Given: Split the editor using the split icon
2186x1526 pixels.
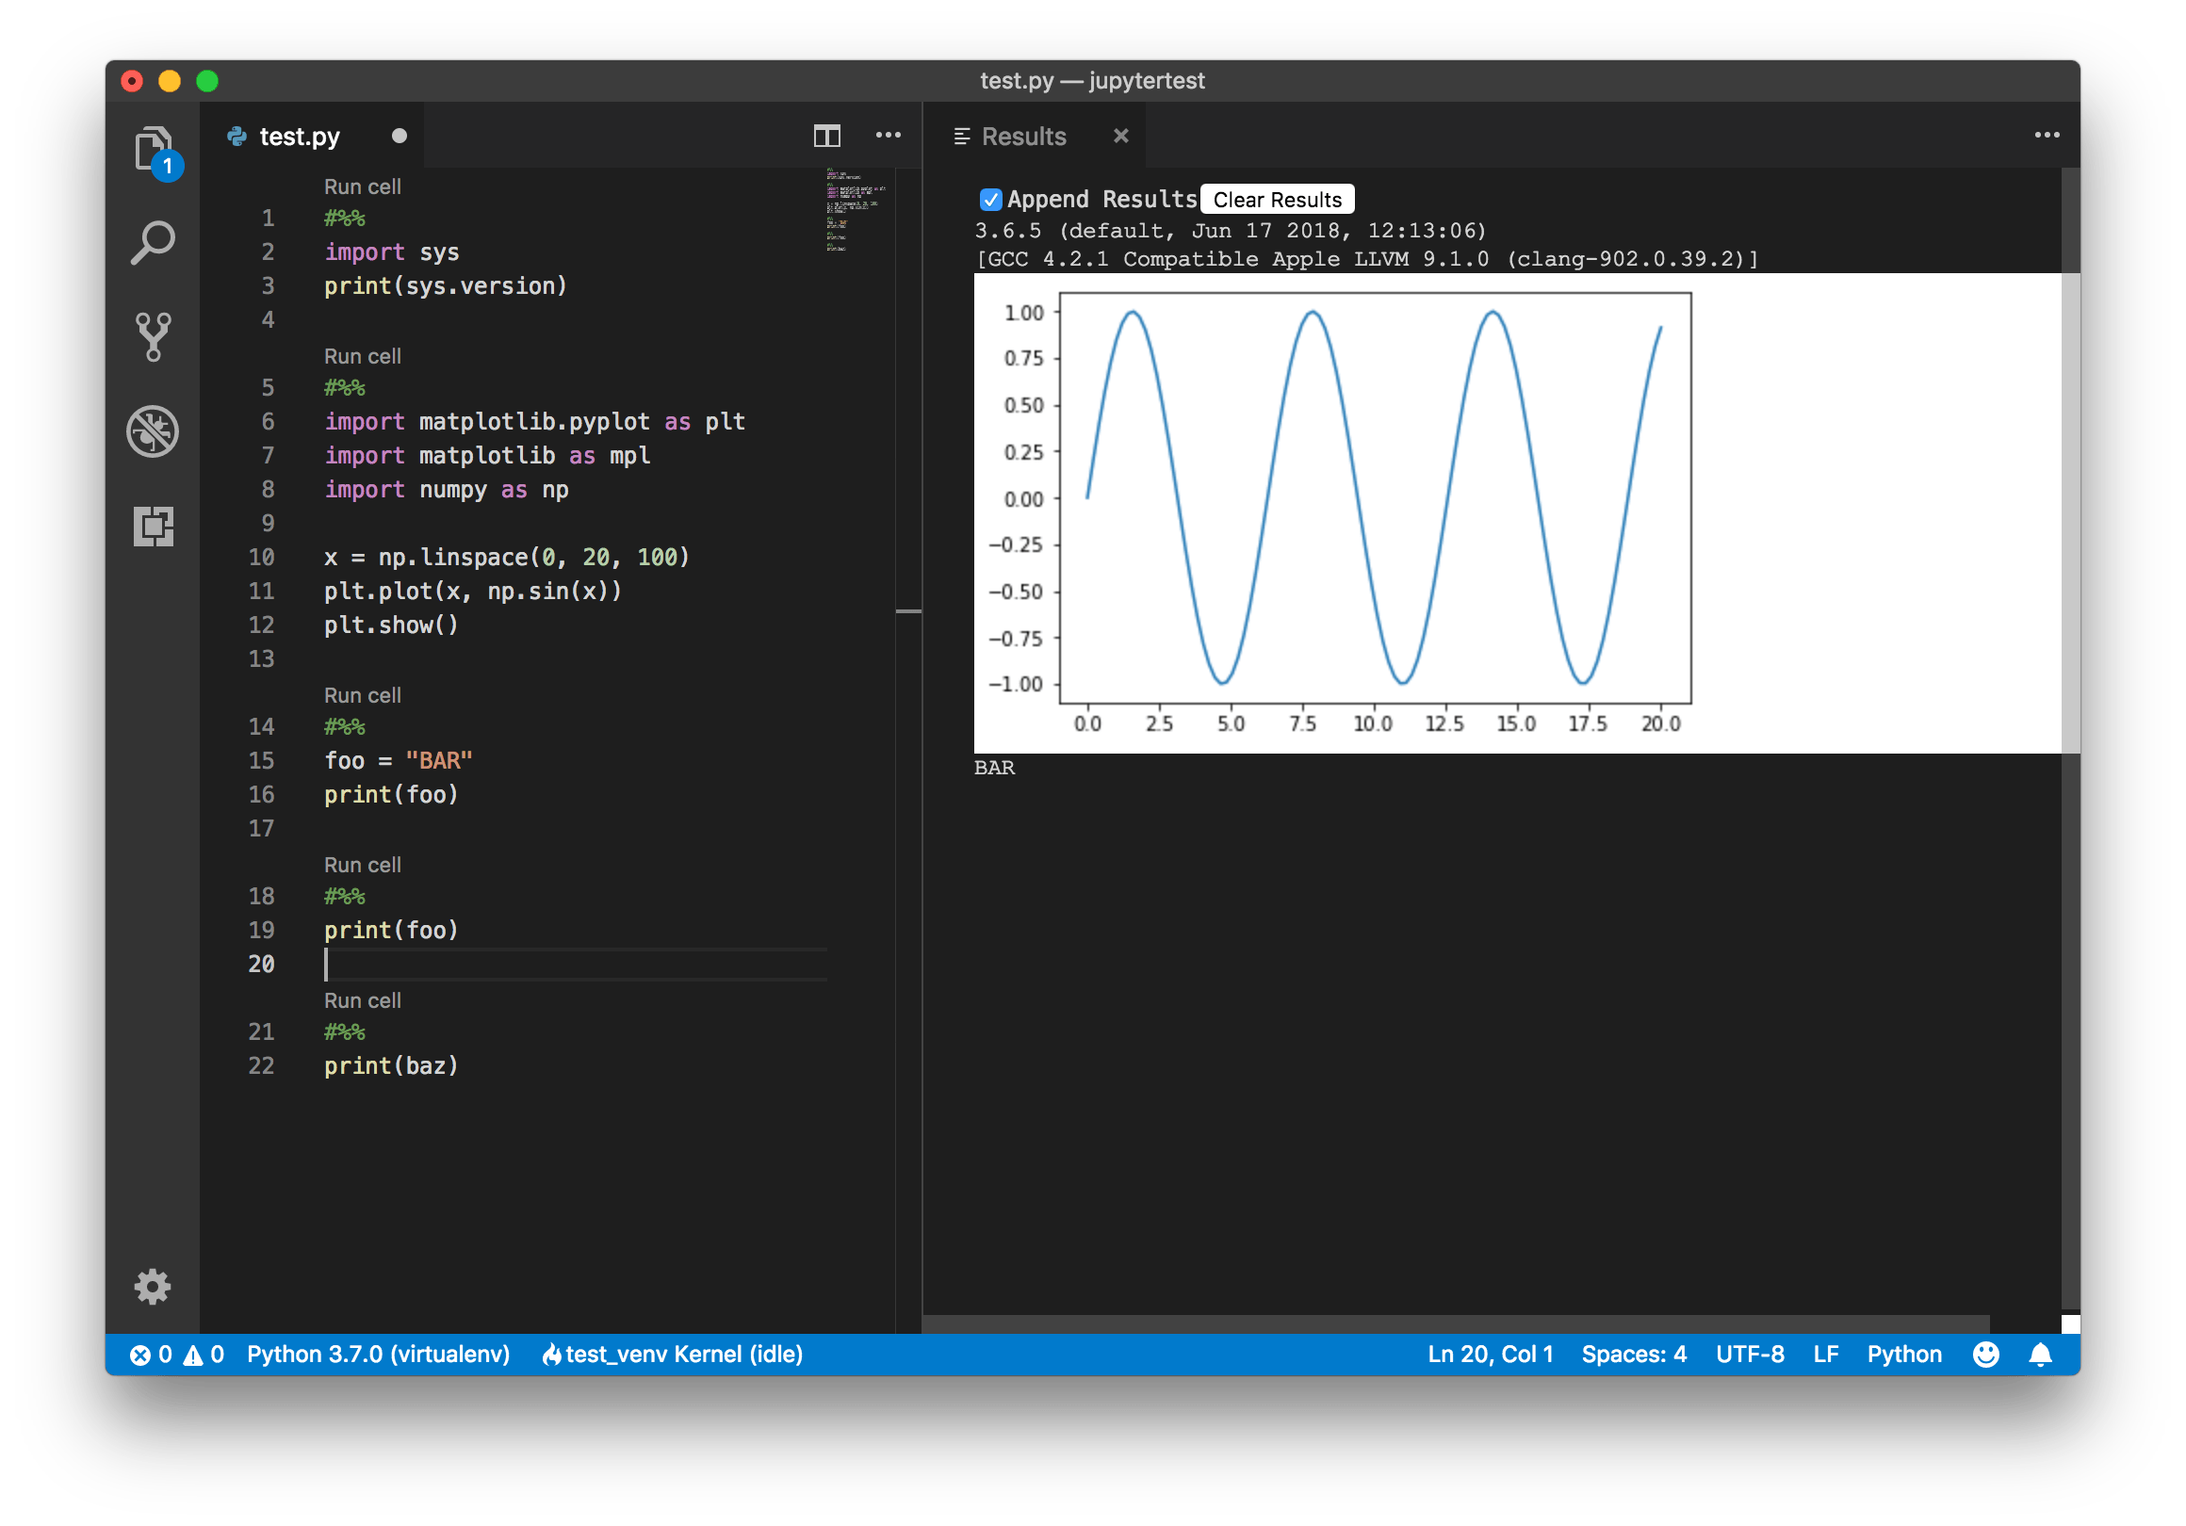Looking at the screenshot, I should pos(826,137).
